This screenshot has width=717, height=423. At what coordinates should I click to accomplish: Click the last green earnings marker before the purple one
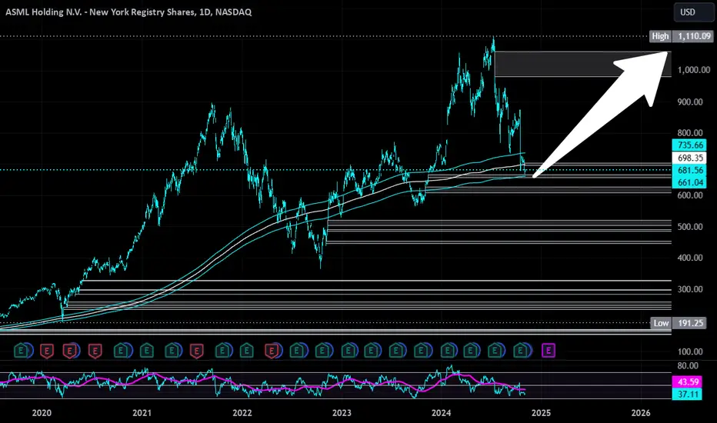(520, 351)
